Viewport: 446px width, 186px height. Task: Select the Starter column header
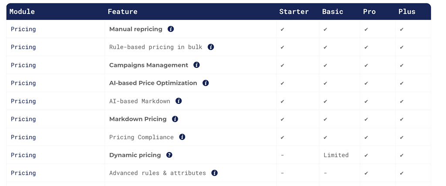pos(294,12)
